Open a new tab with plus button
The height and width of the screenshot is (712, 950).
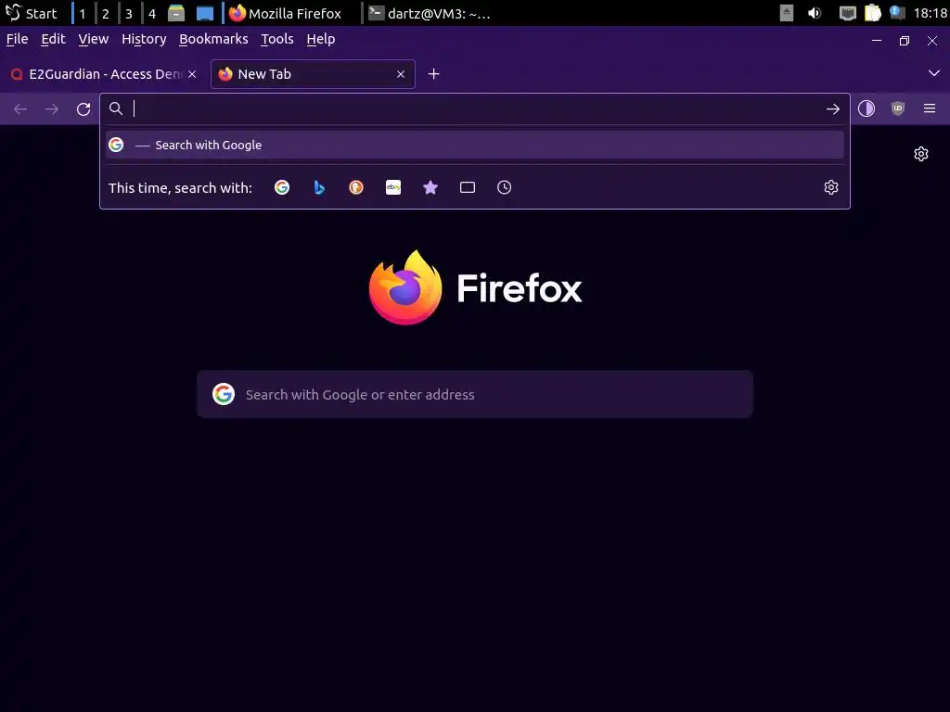[x=434, y=74]
